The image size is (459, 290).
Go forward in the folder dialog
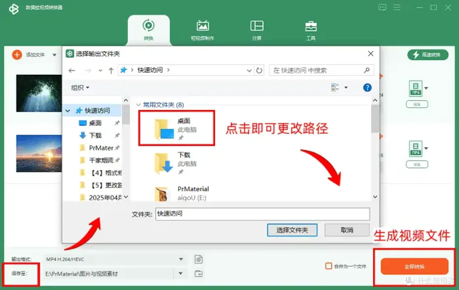click(x=88, y=70)
